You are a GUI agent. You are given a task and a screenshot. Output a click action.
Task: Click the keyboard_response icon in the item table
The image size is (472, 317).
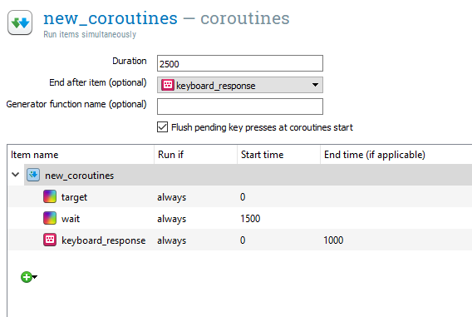50,240
